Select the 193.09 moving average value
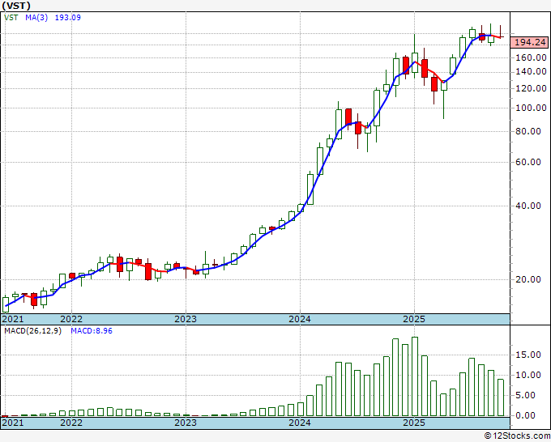 point(68,17)
